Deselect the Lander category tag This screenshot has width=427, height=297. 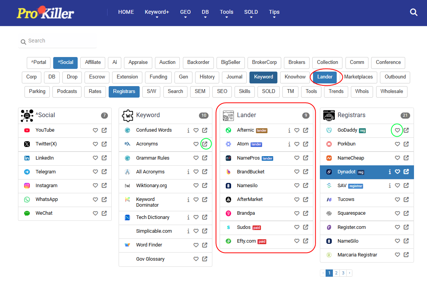324,77
